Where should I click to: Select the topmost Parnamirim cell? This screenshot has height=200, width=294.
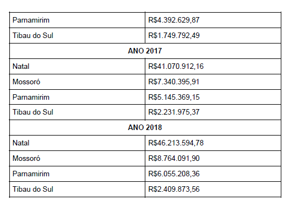click(x=77, y=20)
